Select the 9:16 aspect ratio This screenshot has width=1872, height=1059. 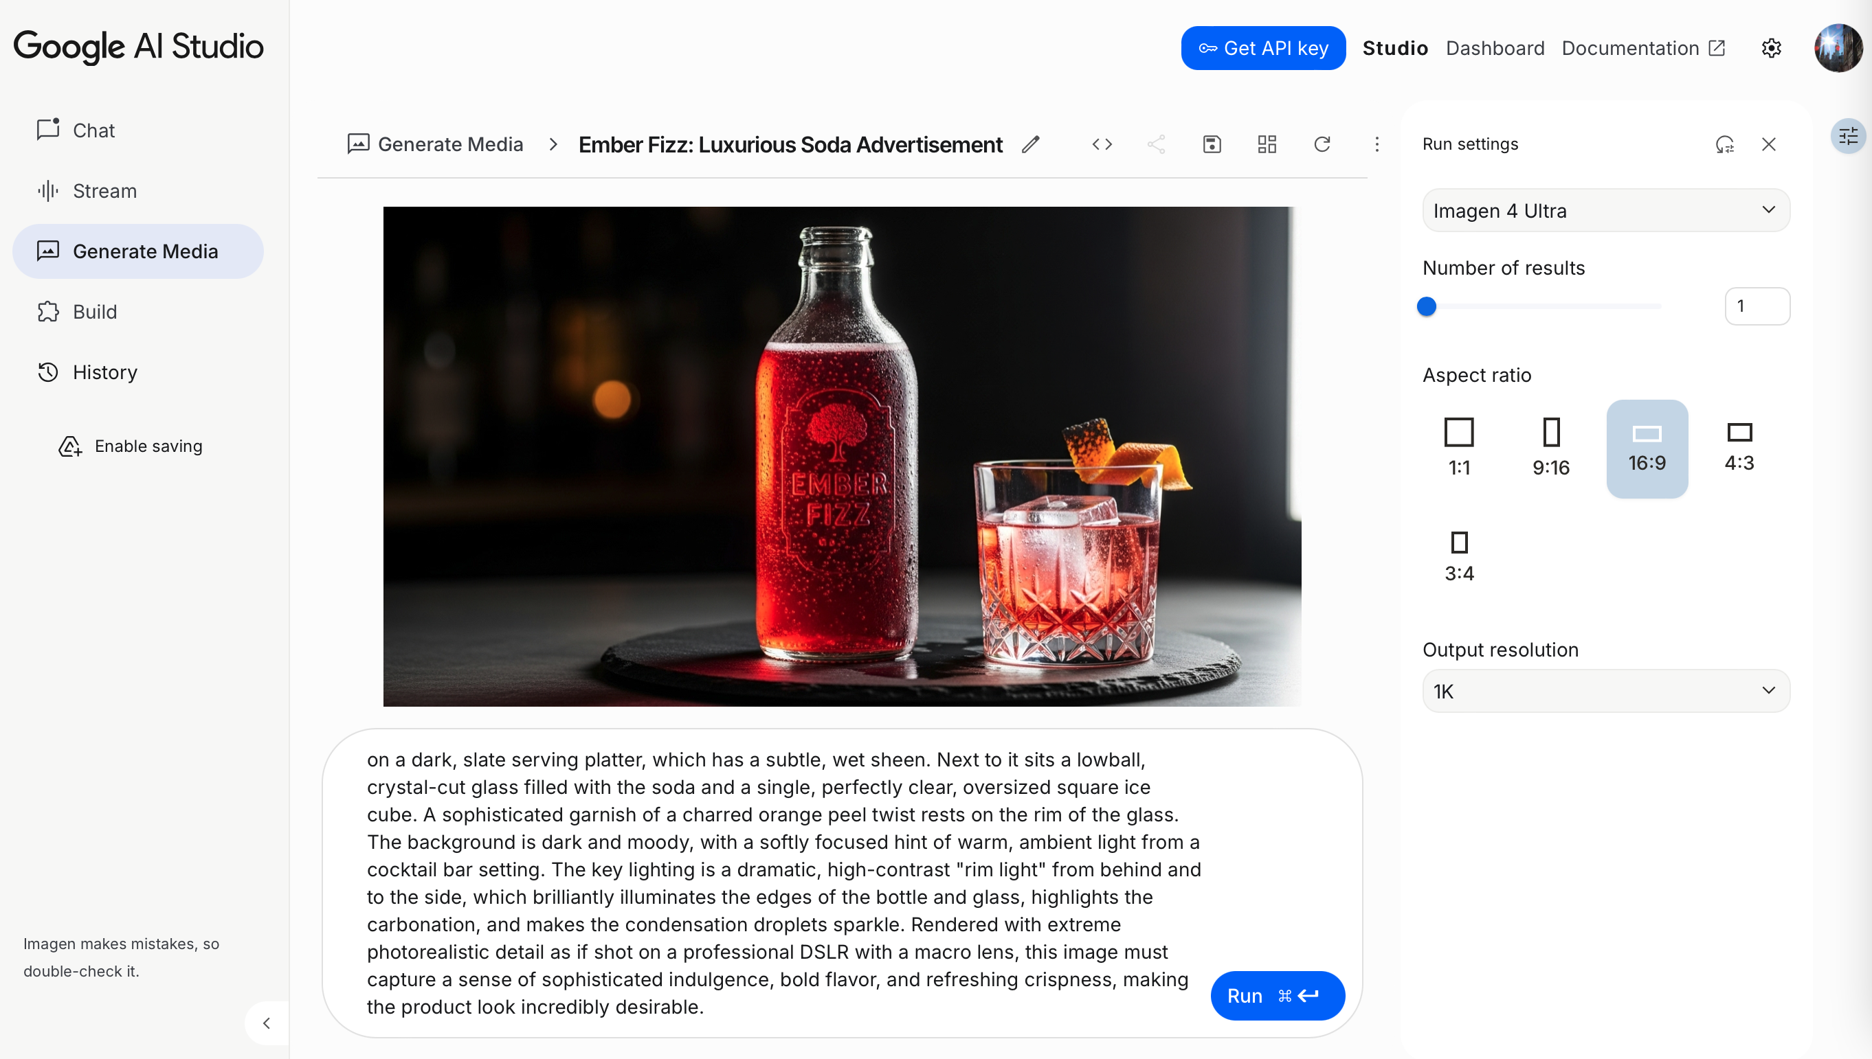click(x=1551, y=448)
